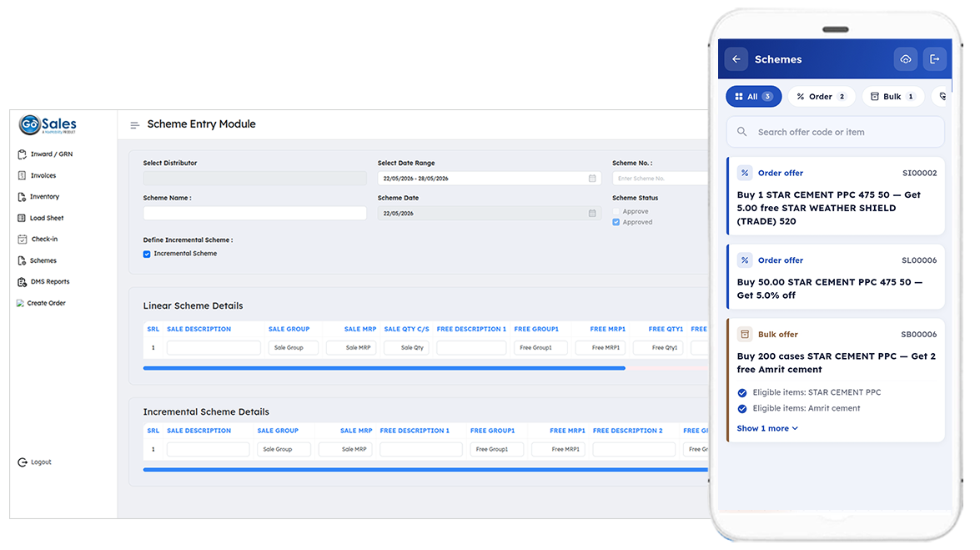Uncheck the Approved status checkbox
This screenshot has height=550, width=980.
click(616, 222)
